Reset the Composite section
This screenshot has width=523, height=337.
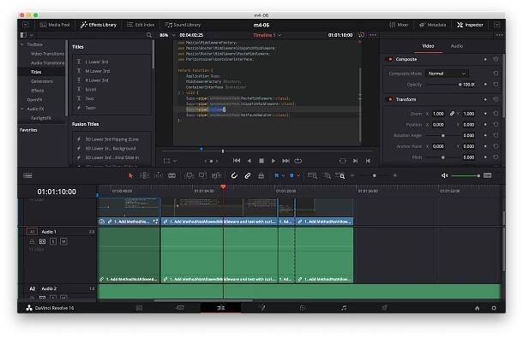click(x=496, y=59)
